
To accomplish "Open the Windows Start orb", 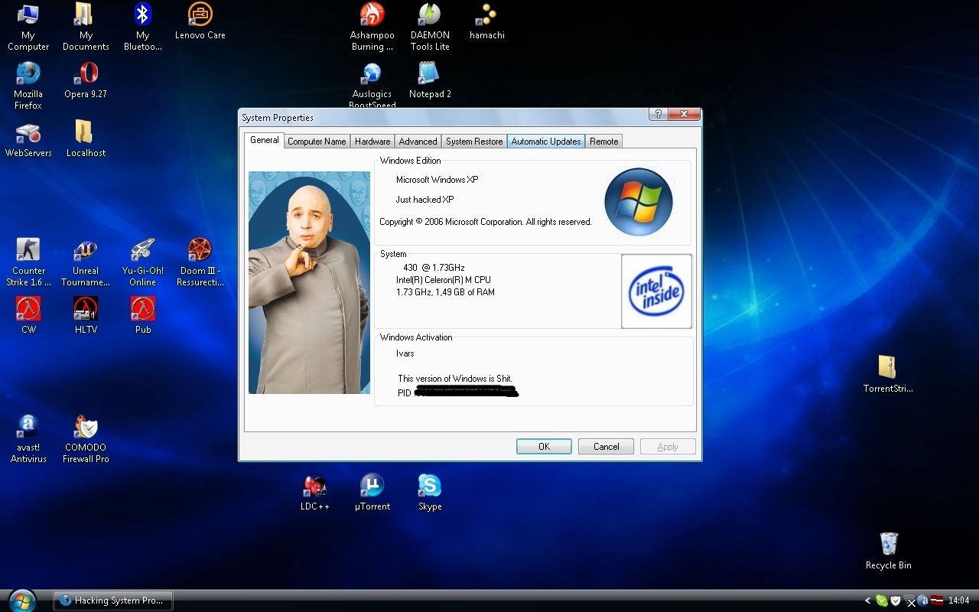I will pyautogui.click(x=22, y=600).
